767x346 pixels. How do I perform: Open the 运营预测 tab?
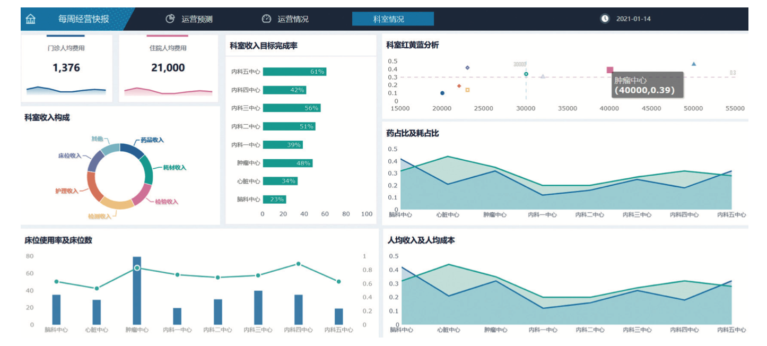tap(197, 19)
